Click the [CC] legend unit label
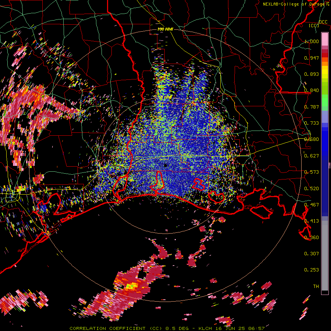 (x=314, y=25)
